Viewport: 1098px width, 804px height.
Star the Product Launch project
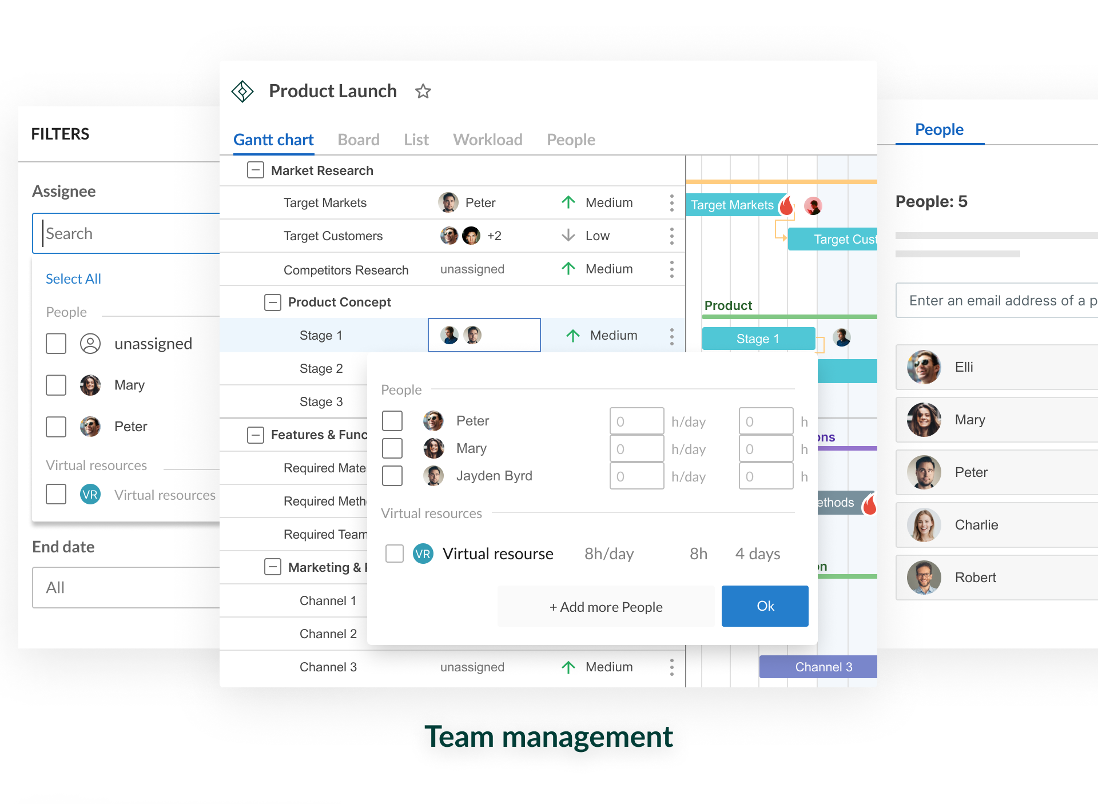coord(423,91)
